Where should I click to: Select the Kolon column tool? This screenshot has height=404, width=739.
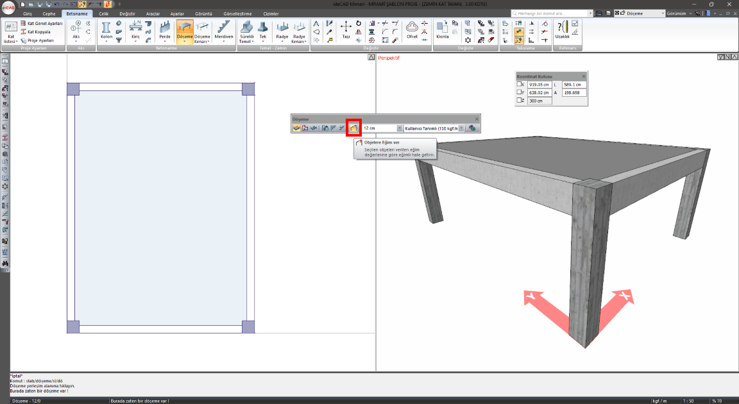[x=106, y=31]
